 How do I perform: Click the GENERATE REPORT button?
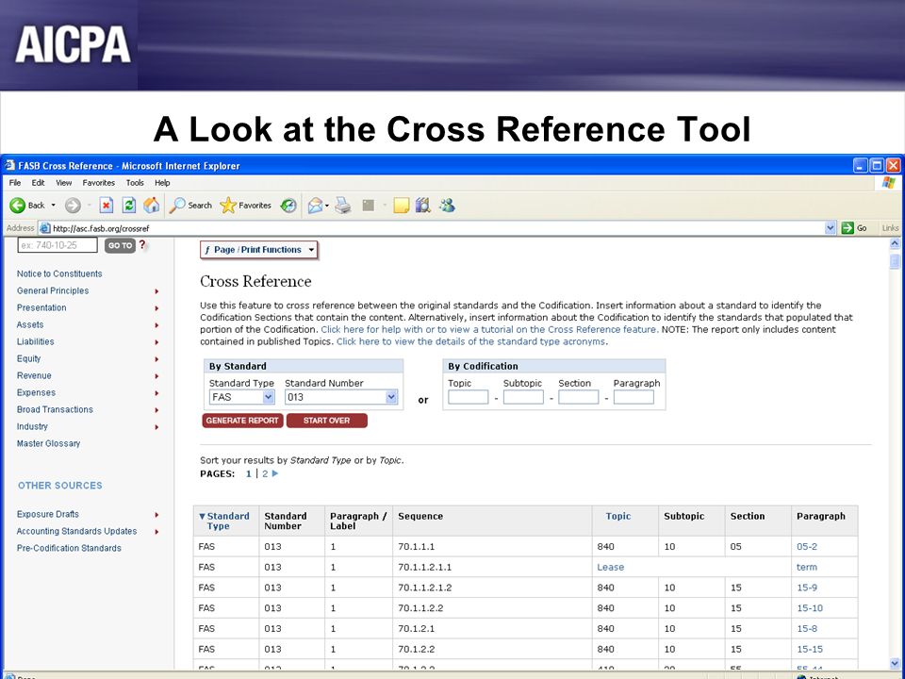[242, 421]
